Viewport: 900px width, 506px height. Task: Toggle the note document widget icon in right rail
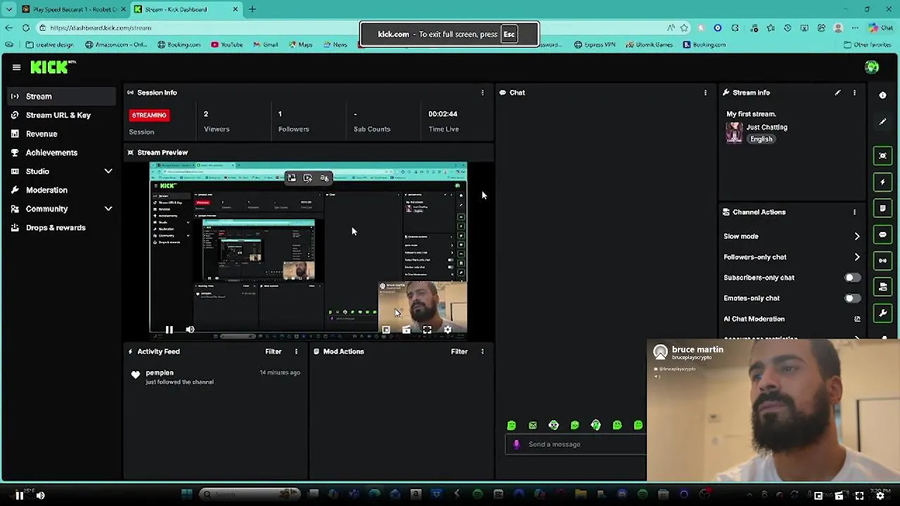(883, 209)
